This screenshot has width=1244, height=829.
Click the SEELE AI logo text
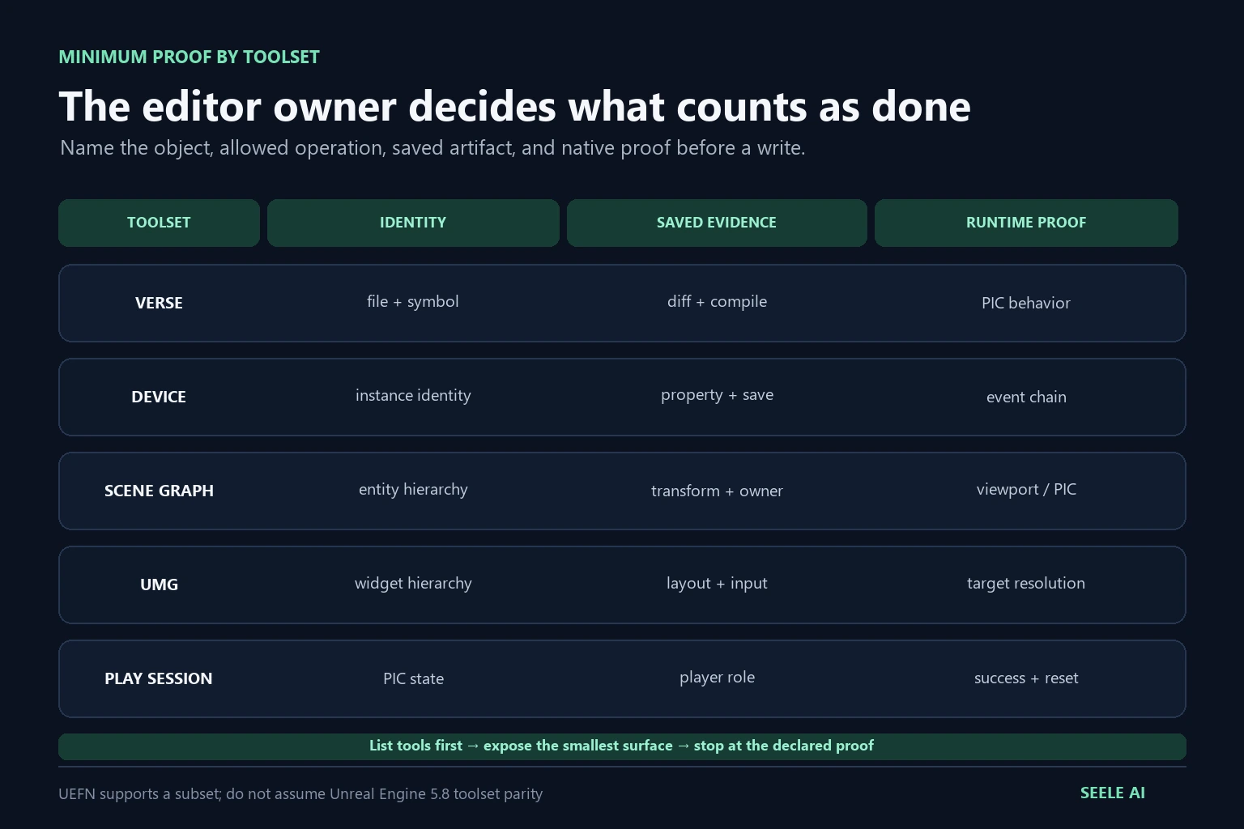(x=1113, y=793)
